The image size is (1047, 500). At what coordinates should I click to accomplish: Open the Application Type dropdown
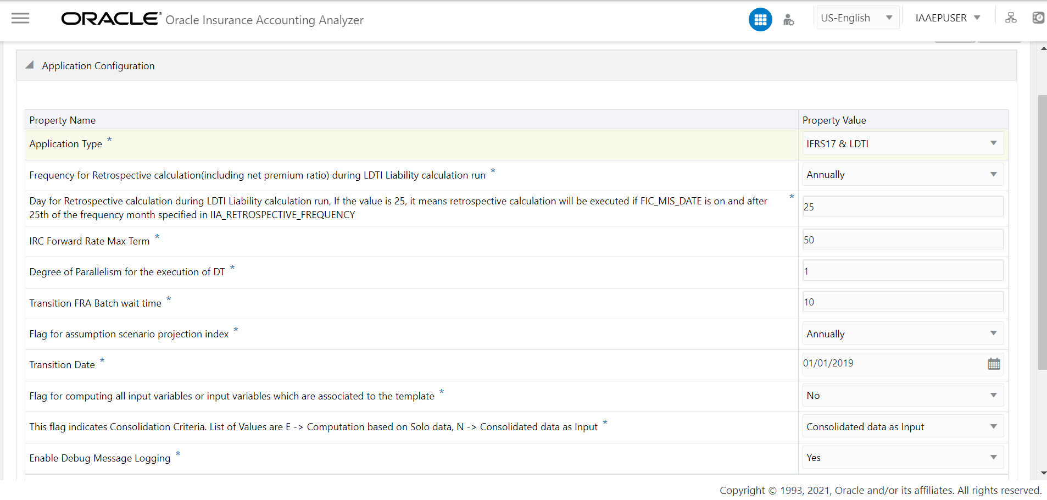[903, 143]
